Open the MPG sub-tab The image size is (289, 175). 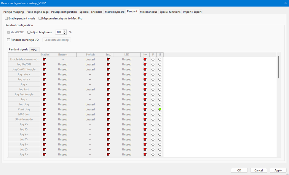33,50
